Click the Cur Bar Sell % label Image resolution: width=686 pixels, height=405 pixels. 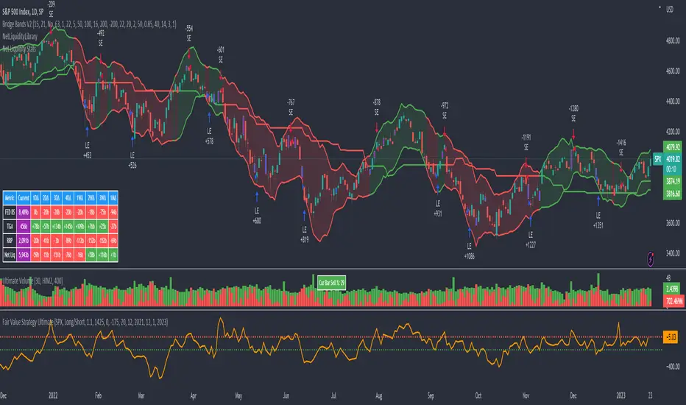(x=332, y=283)
